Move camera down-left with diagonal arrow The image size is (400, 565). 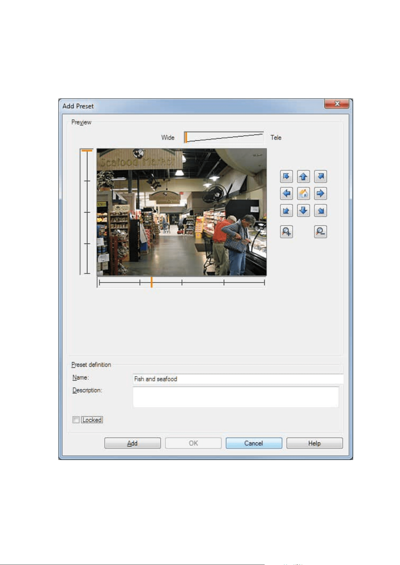286,211
